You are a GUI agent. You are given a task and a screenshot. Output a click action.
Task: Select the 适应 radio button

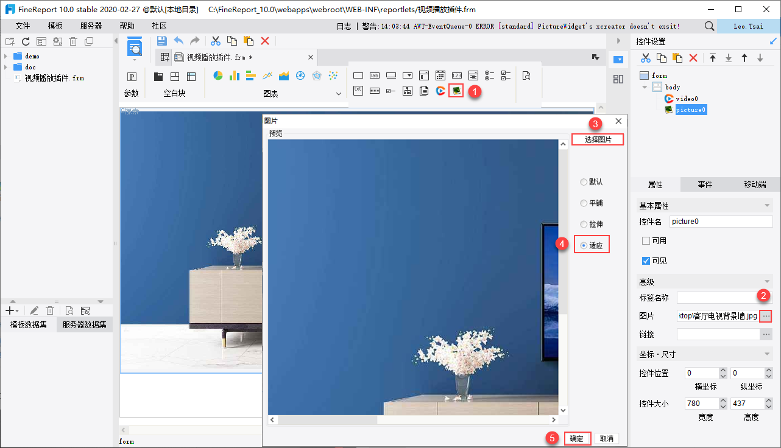pyautogui.click(x=584, y=245)
